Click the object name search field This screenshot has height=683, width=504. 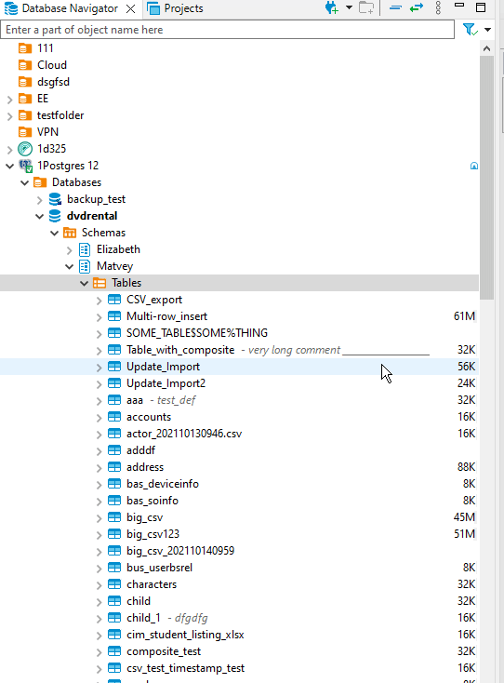[227, 30]
